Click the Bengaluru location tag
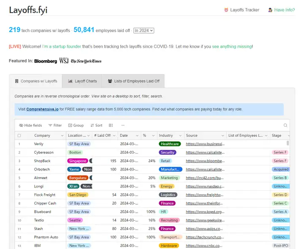Viewport: 304px width, 249px height. coord(78,178)
